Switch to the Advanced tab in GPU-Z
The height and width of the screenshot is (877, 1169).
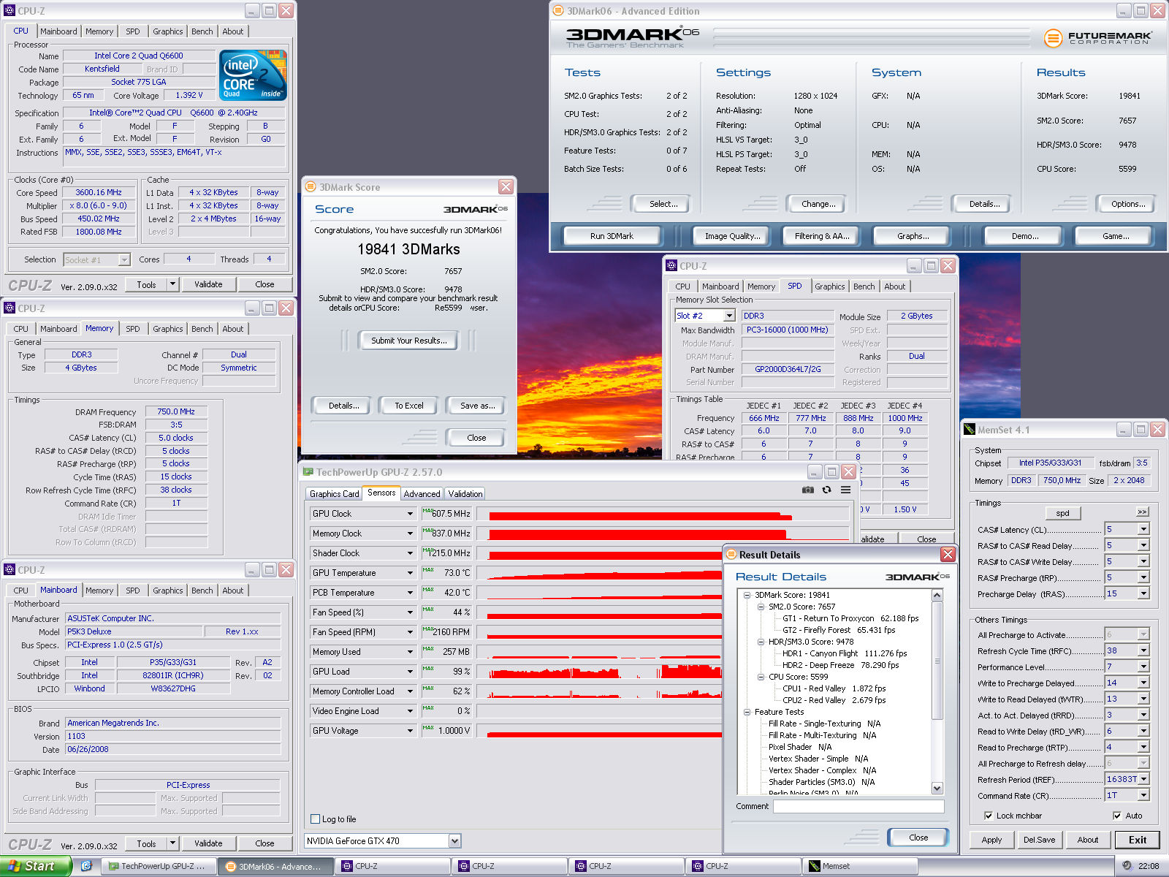pos(422,494)
